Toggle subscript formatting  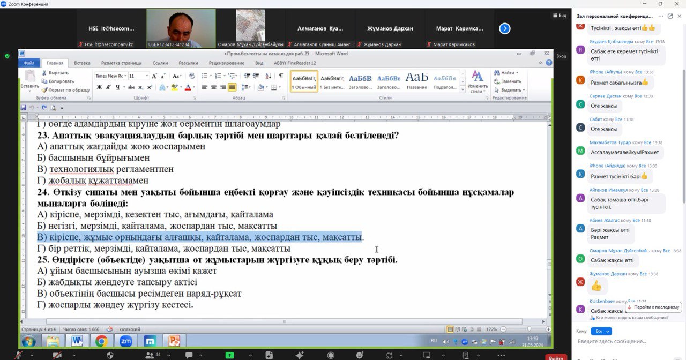(x=140, y=87)
